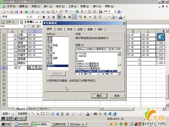Click the type format input field
Image resolution: width=169 pixels, height=127 pixels.
pos(98,49)
